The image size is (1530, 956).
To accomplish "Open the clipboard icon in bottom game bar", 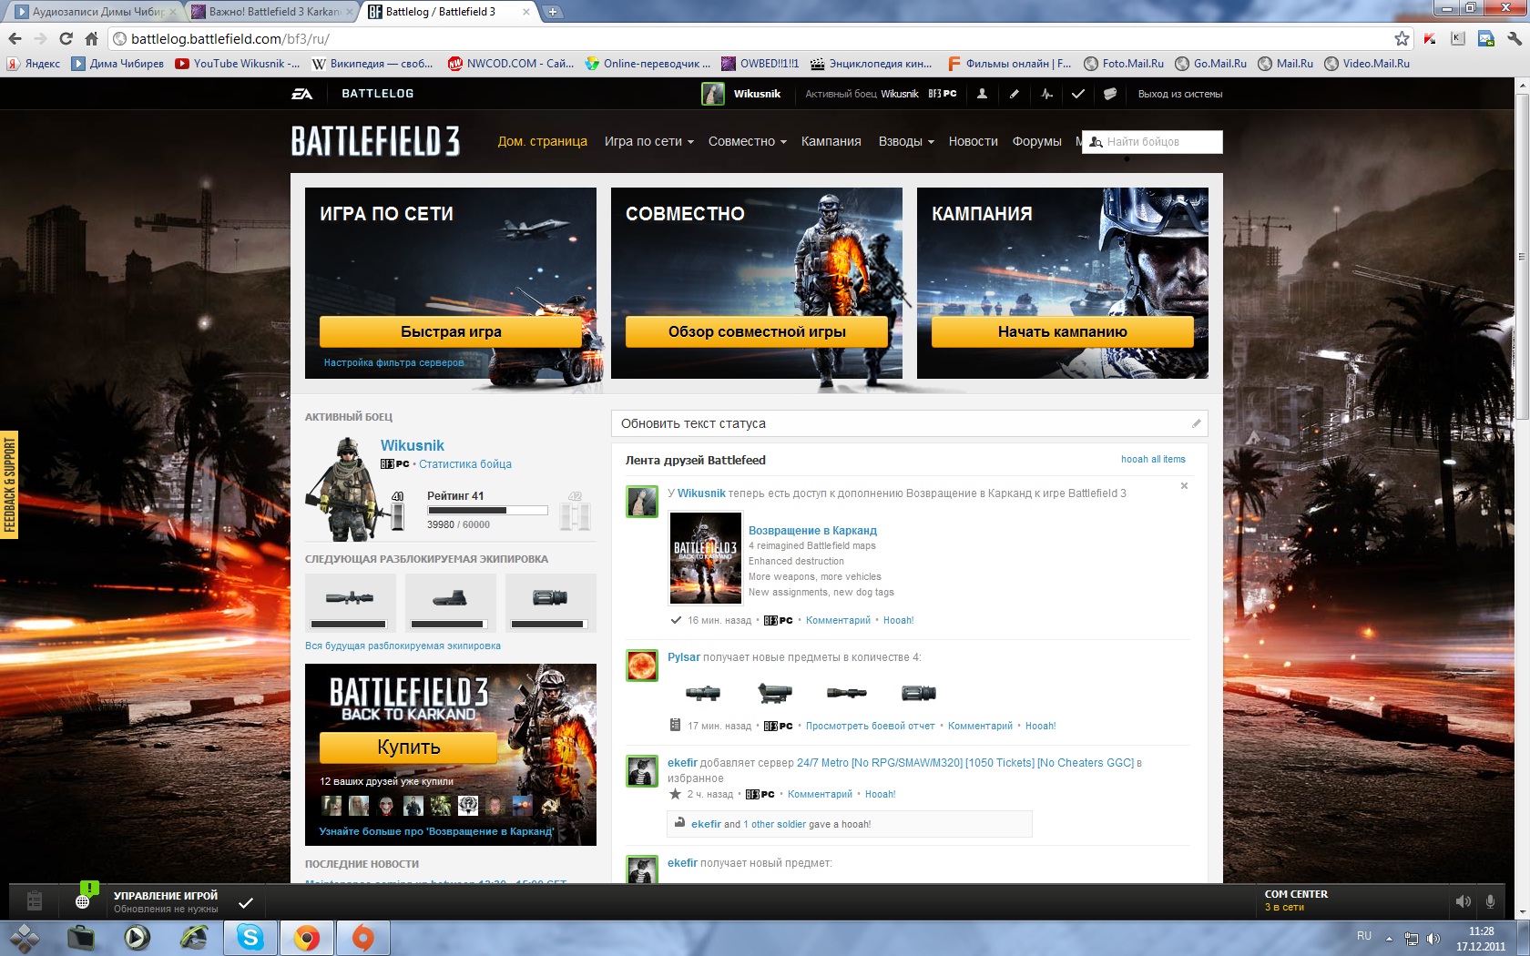I will point(35,901).
